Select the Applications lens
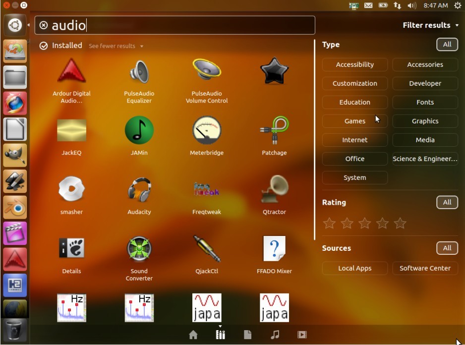The image size is (465, 345). coord(220,335)
